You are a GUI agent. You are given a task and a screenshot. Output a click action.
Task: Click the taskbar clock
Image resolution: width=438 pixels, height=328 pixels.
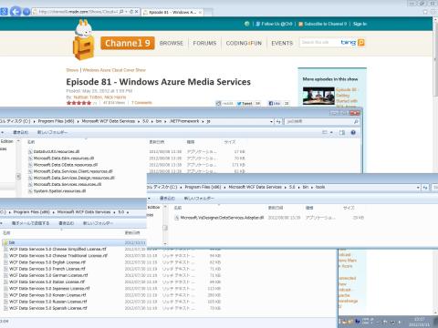(420, 322)
